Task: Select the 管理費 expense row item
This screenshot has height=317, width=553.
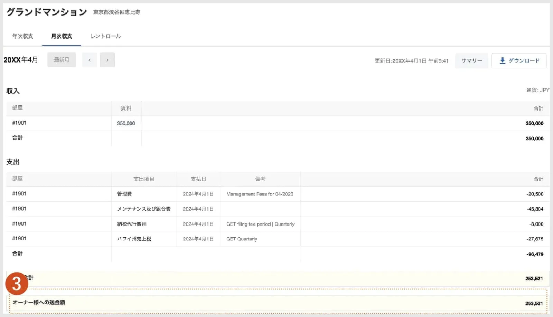Action: coord(124,194)
